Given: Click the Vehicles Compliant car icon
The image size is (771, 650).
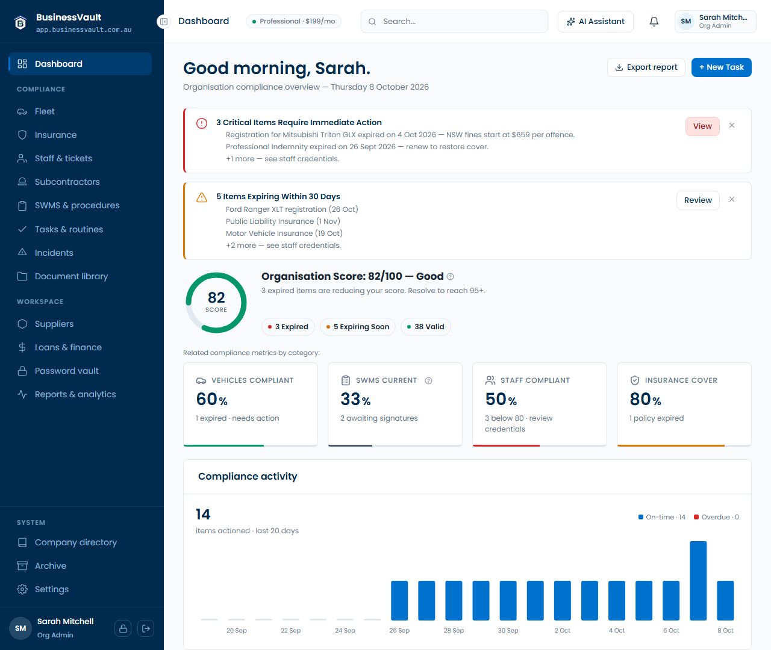Looking at the screenshot, I should coord(201,380).
